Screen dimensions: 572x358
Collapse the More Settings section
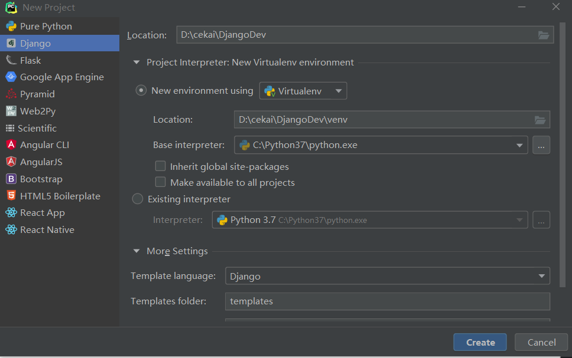pyautogui.click(x=137, y=251)
